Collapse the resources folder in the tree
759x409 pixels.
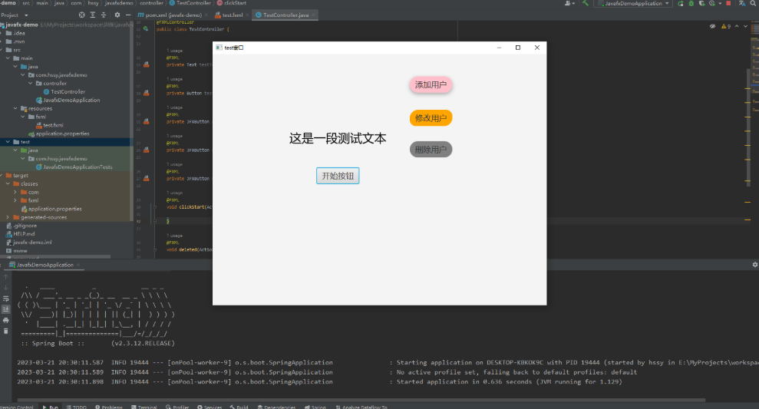(15, 108)
